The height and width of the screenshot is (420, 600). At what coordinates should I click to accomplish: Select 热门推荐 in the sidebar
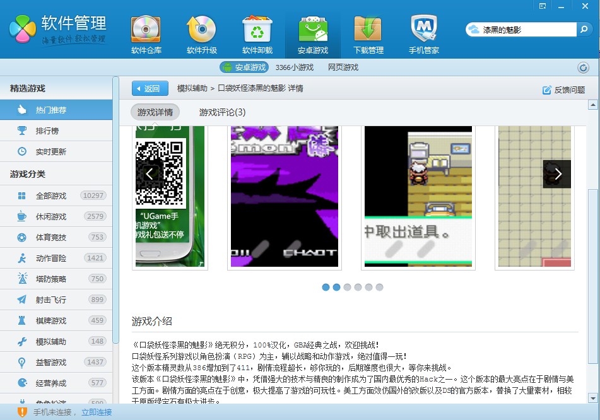[56, 110]
